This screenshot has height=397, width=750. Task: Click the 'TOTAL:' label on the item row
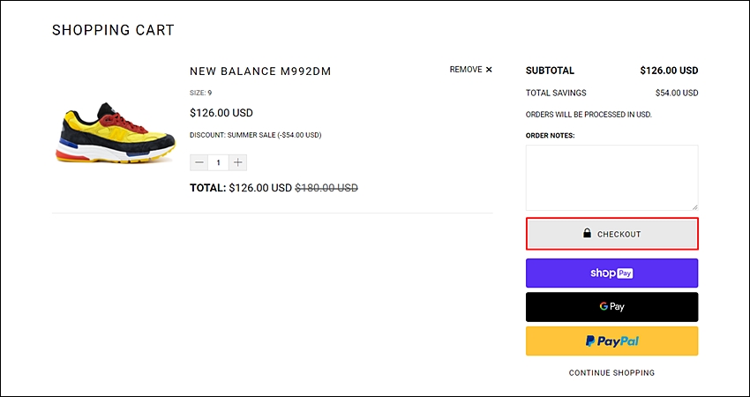208,188
